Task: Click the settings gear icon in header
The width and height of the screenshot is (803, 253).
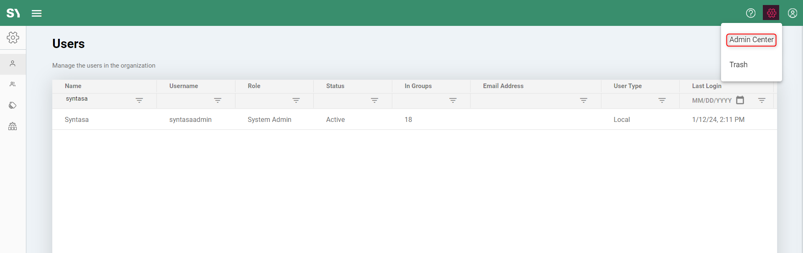Action: coord(771,13)
